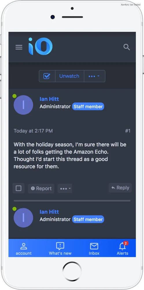Click the second post's Ian Hitt avatar
144x290 pixels.
click(23, 218)
